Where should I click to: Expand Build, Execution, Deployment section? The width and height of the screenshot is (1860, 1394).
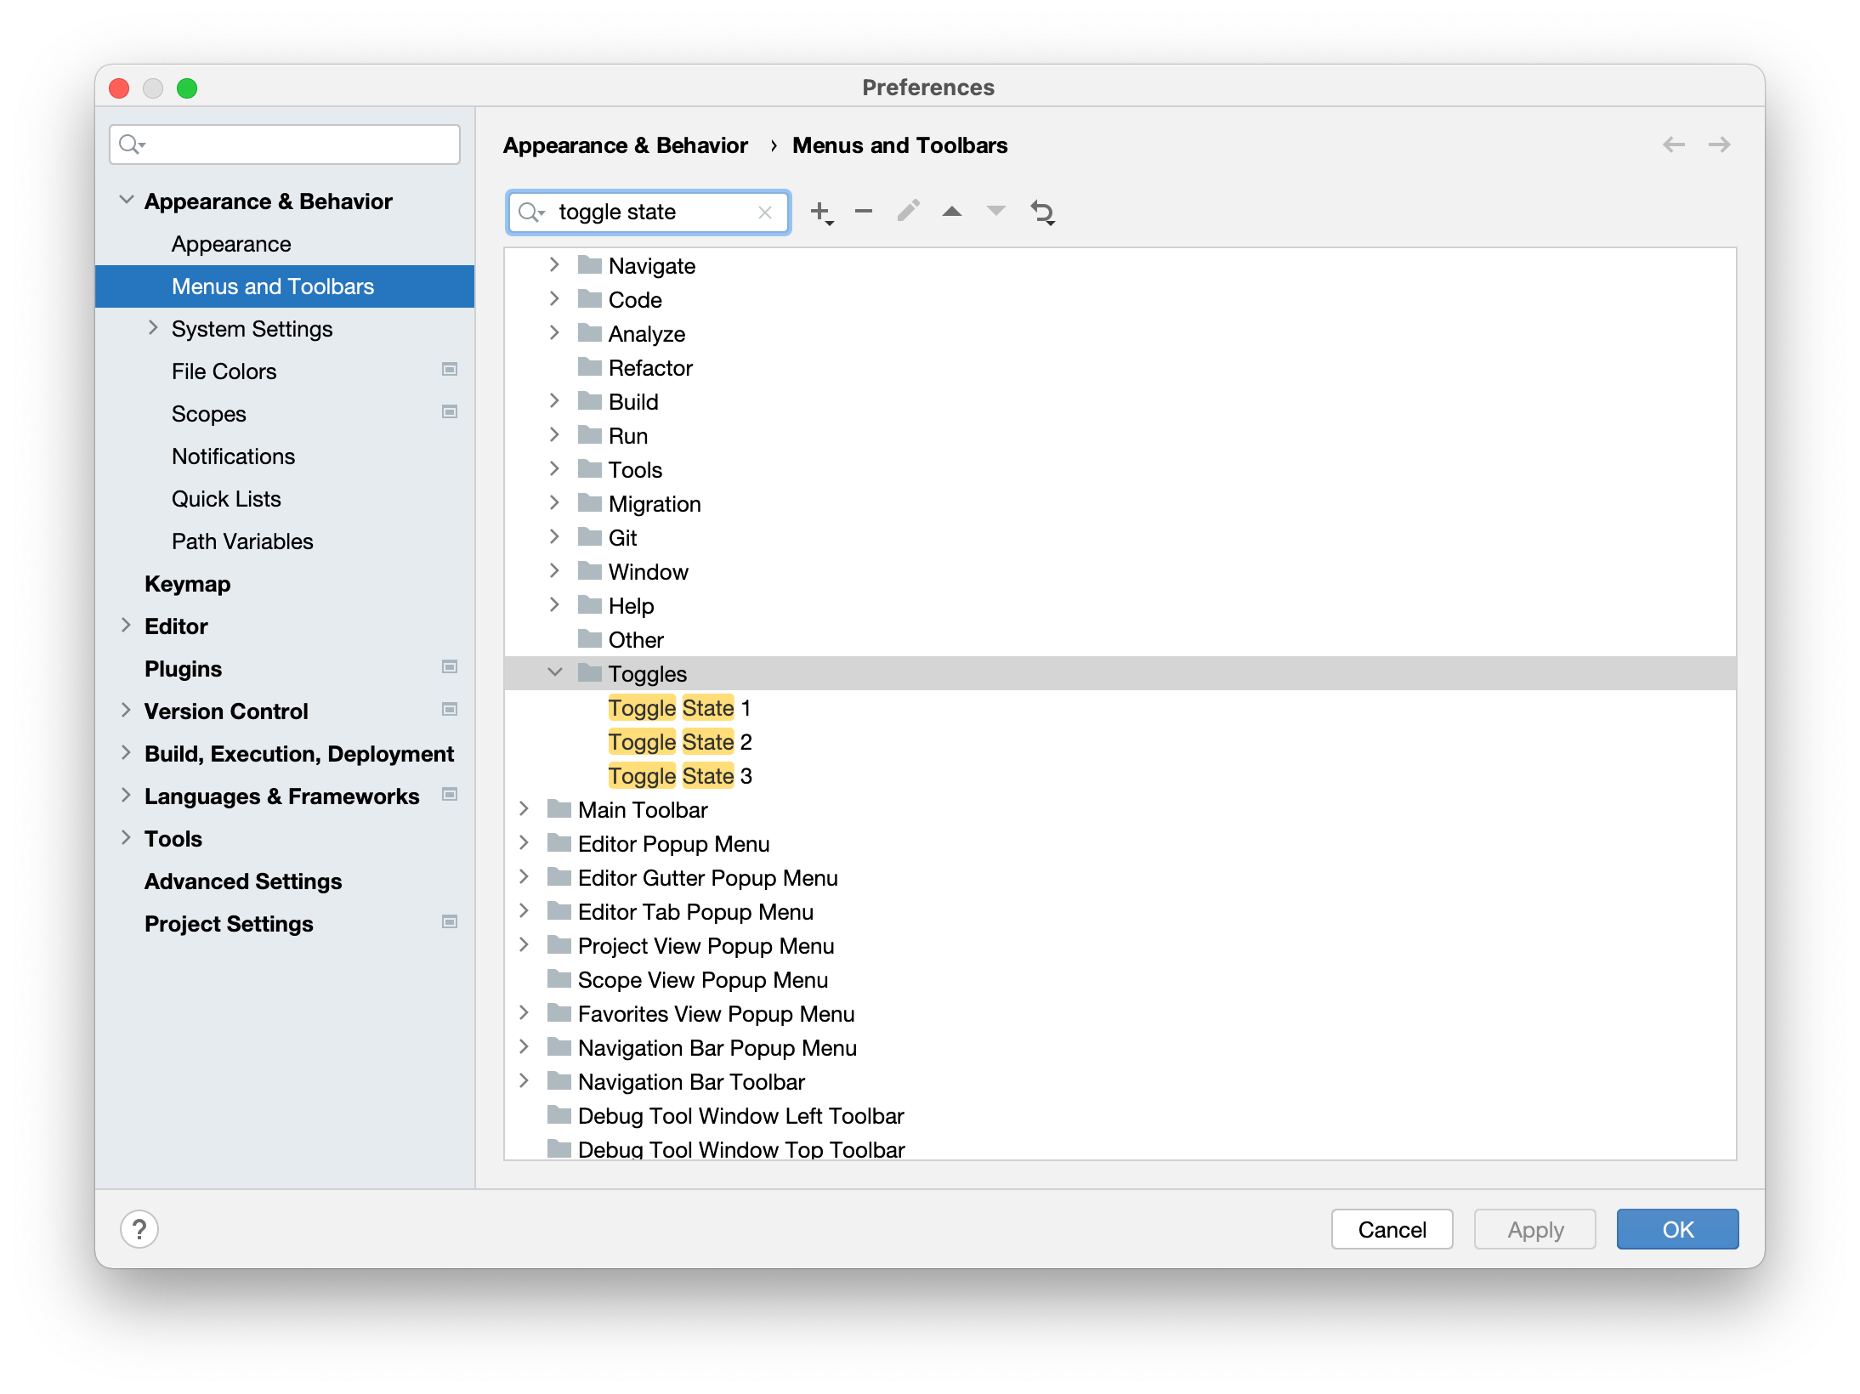click(x=126, y=752)
